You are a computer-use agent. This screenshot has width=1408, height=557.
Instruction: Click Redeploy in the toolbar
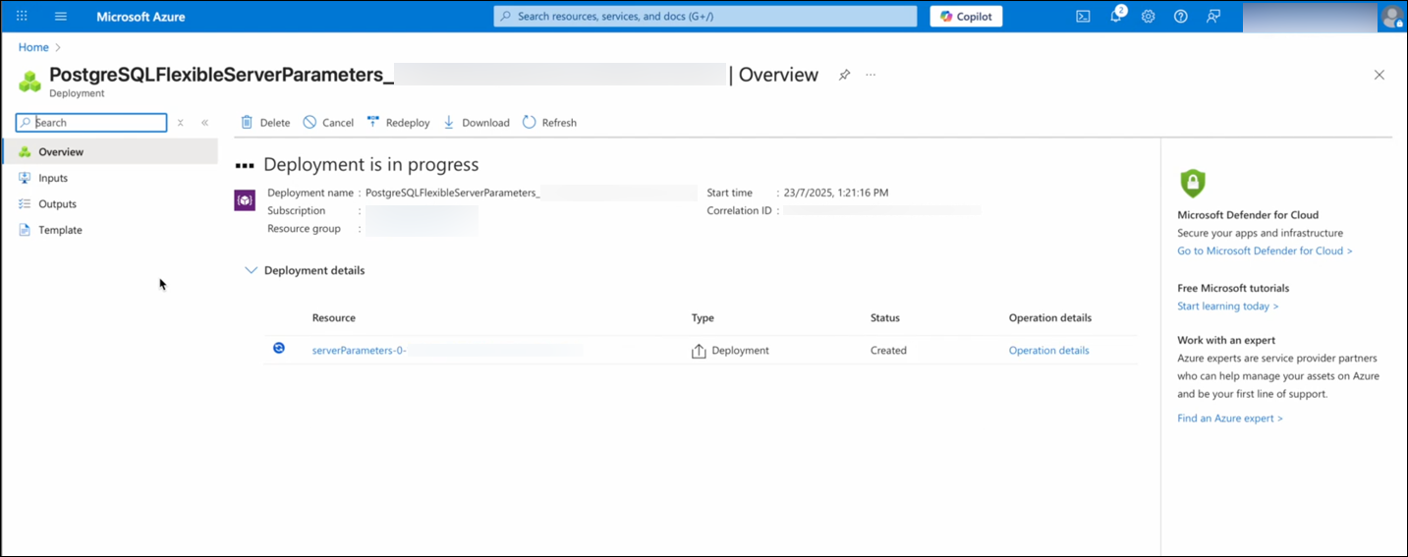click(398, 123)
